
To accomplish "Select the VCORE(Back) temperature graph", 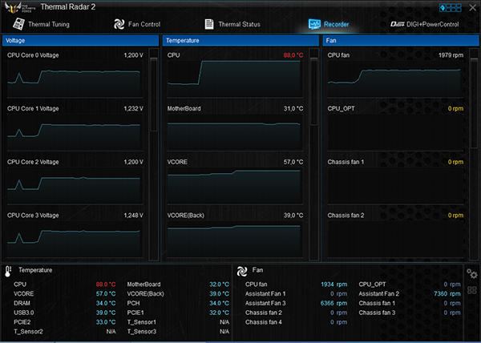I will pyautogui.click(x=235, y=239).
